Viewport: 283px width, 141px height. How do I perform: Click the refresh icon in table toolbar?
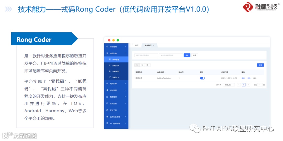[142, 65]
